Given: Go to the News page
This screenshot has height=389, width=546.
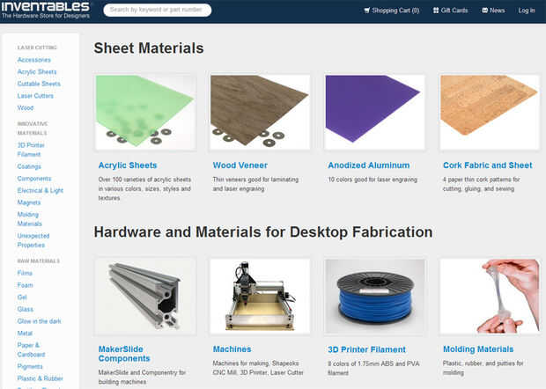Looking at the screenshot, I should [493, 11].
